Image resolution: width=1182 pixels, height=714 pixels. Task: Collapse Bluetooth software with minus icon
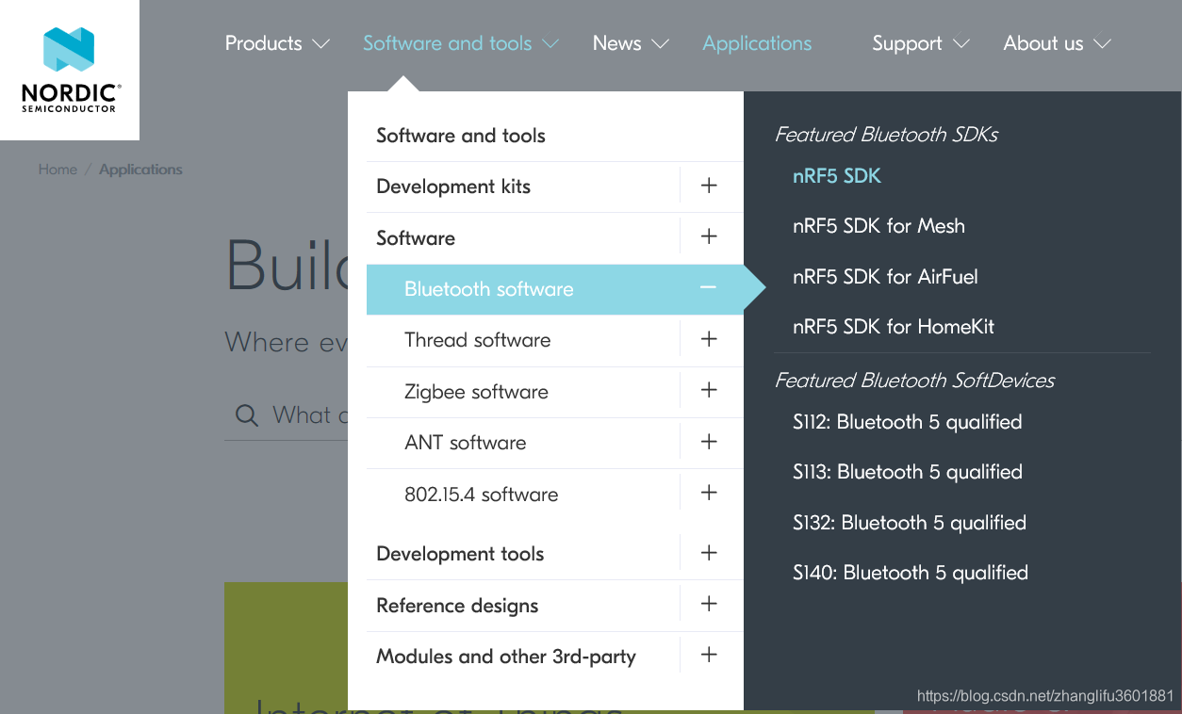tap(709, 288)
